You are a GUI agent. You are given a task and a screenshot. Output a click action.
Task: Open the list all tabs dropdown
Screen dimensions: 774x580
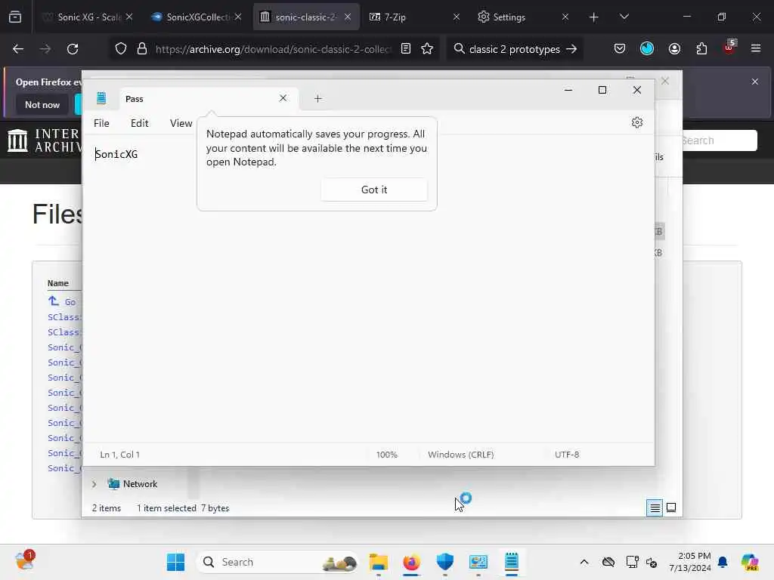click(x=624, y=17)
